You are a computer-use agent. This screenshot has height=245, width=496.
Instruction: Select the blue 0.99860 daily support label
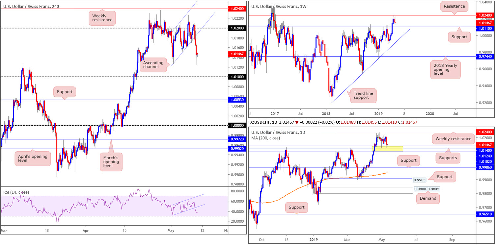[x=486, y=167]
